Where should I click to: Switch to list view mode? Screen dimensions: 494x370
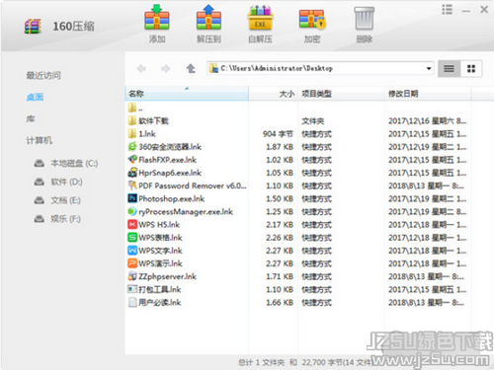tap(449, 69)
